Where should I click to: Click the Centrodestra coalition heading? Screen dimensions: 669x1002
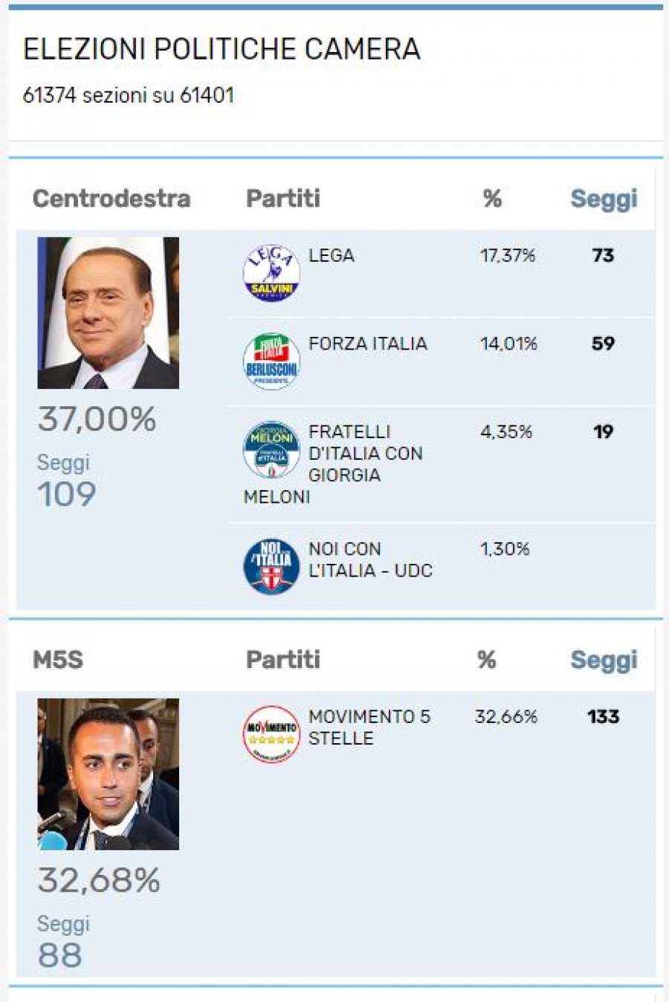click(111, 199)
